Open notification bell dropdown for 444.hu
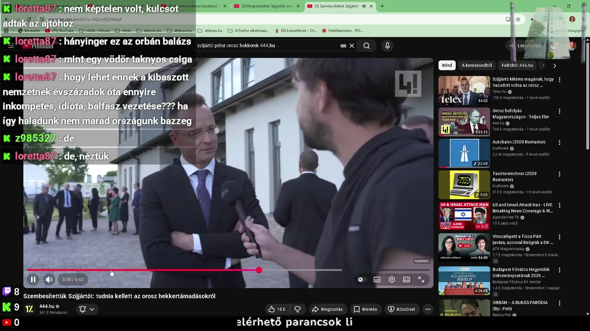Viewport: 590px width, 331px height. [x=87, y=309]
